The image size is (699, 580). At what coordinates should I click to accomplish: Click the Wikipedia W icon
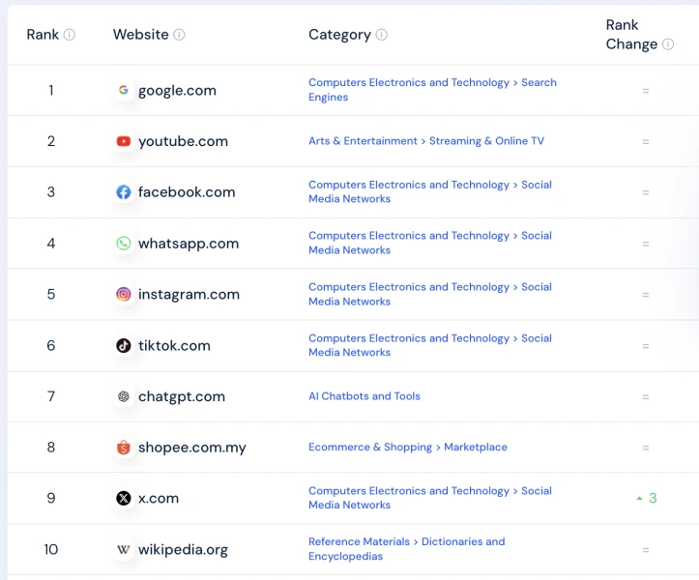point(124,549)
